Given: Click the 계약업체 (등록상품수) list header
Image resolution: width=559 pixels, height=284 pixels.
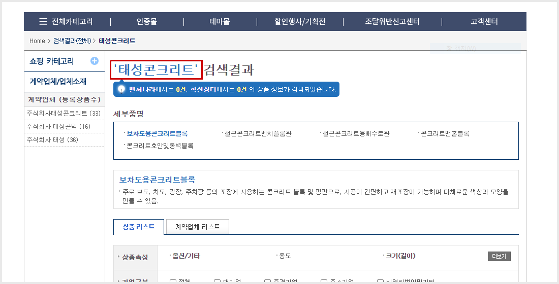Looking at the screenshot, I should [x=64, y=99].
